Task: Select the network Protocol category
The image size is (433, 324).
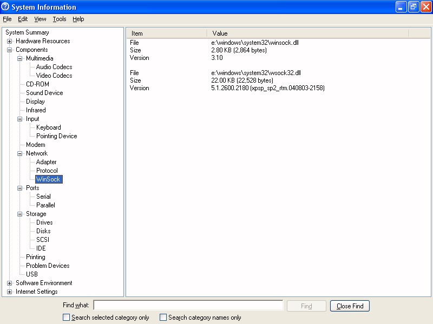Action: point(47,171)
